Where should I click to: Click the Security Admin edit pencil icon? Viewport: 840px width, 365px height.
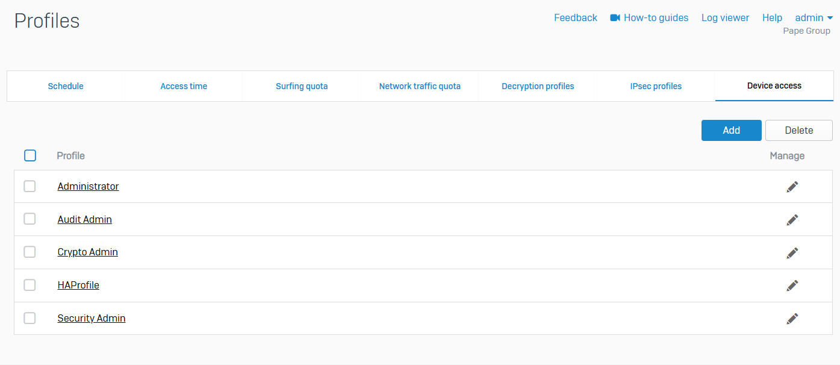pos(792,319)
